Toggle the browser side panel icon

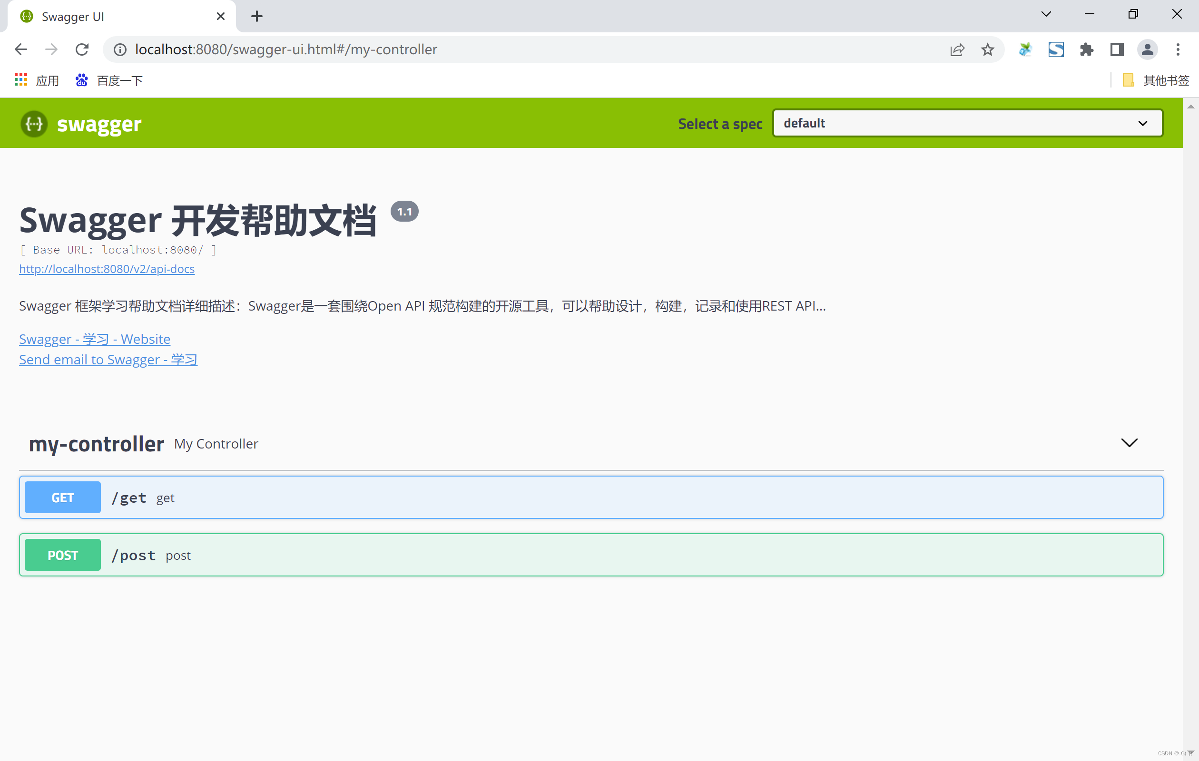[1117, 49]
